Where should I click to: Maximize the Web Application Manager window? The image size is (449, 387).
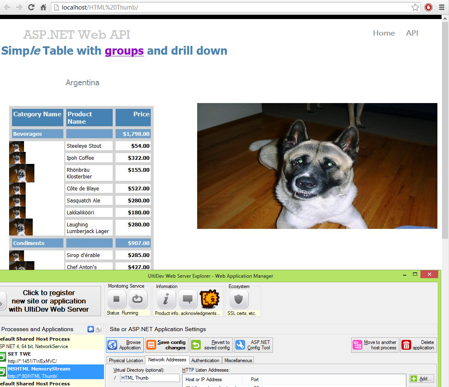point(415,274)
